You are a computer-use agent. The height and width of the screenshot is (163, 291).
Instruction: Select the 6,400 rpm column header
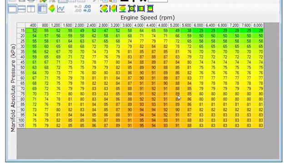(210, 25)
